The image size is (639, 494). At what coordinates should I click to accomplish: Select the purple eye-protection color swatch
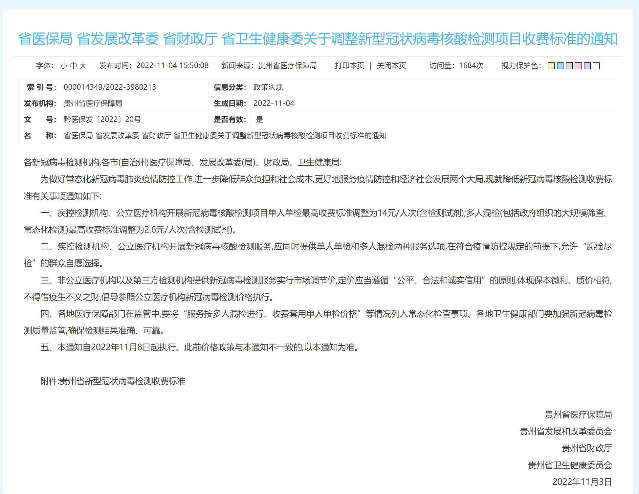coord(587,66)
